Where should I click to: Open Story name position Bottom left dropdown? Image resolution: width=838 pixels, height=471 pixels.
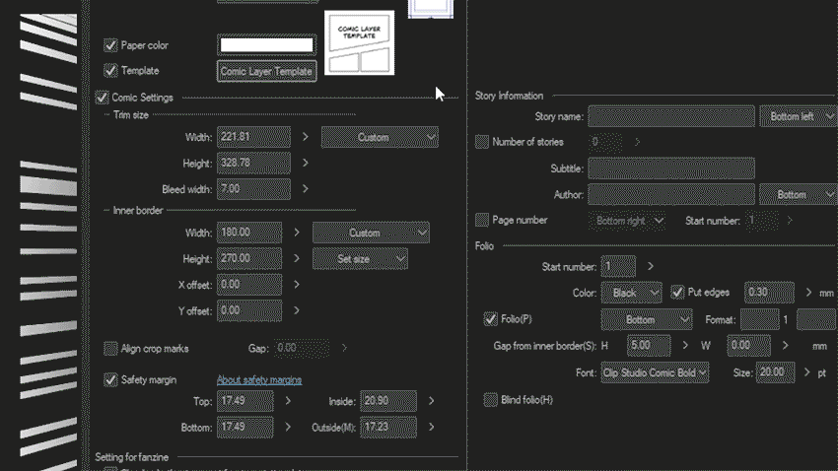coord(799,116)
